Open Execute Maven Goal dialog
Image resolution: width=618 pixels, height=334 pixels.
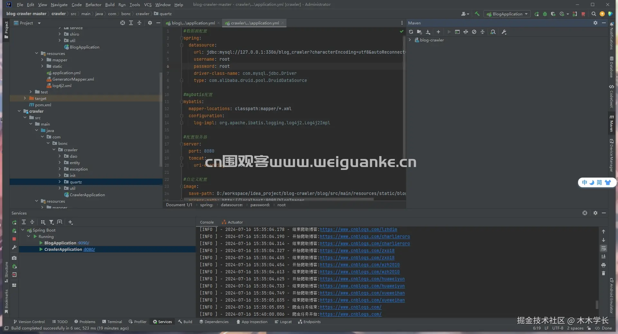pos(457,32)
